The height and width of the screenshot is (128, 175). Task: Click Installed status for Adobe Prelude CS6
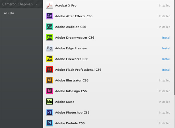164,123
